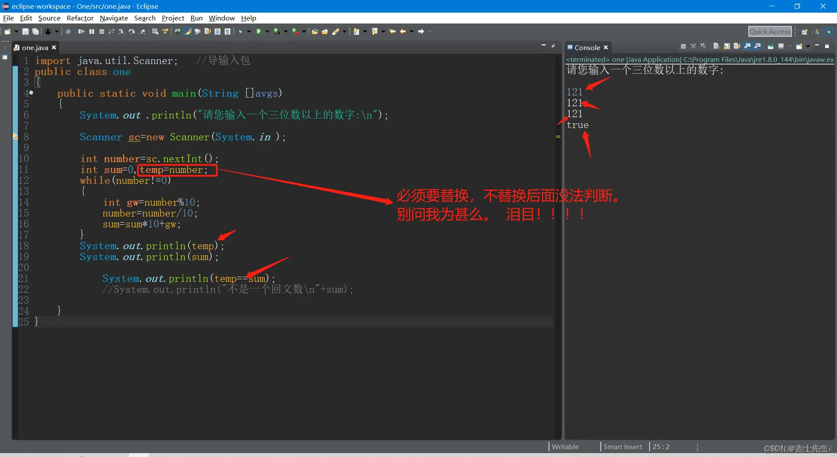Click the Step Into icon
Image resolution: width=837 pixels, height=457 pixels.
click(x=122, y=31)
